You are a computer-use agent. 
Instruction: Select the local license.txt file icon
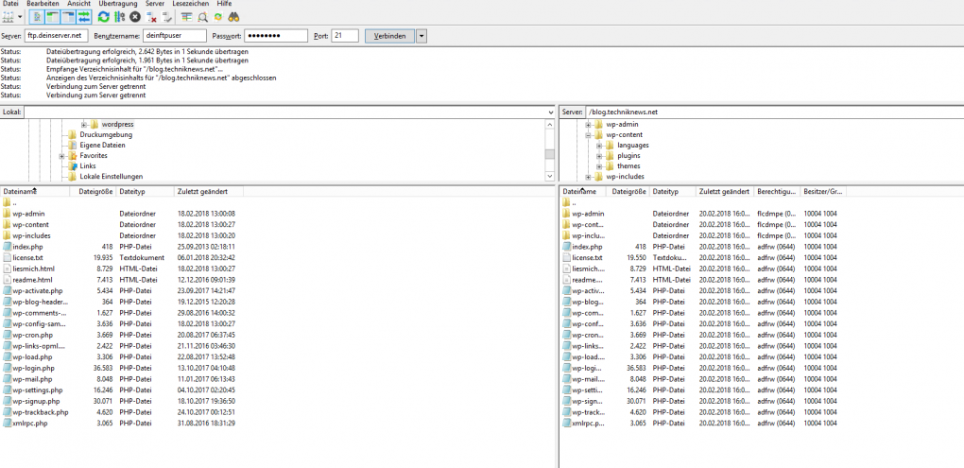(x=7, y=258)
